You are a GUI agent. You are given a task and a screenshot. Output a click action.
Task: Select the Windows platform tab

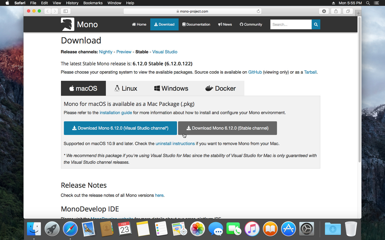pyautogui.click(x=171, y=88)
